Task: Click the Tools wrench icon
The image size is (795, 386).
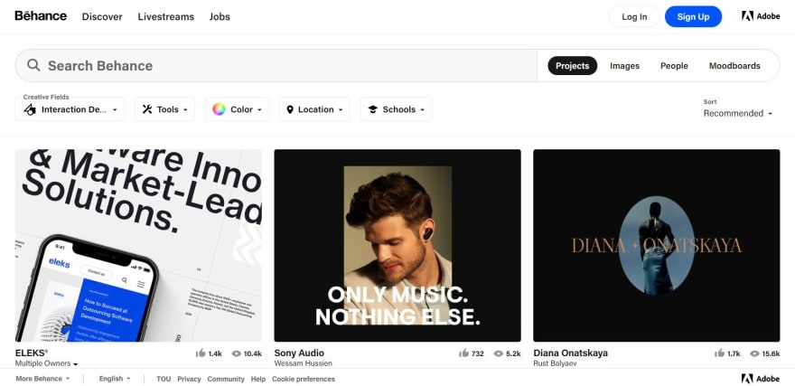Action: pyautogui.click(x=147, y=109)
